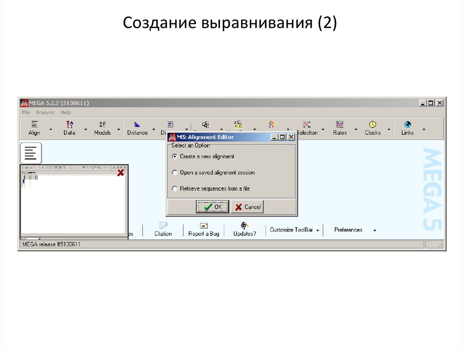Viewport: 464px width, 348px height.
Task: Confirm with the OK button
Action: 213,207
